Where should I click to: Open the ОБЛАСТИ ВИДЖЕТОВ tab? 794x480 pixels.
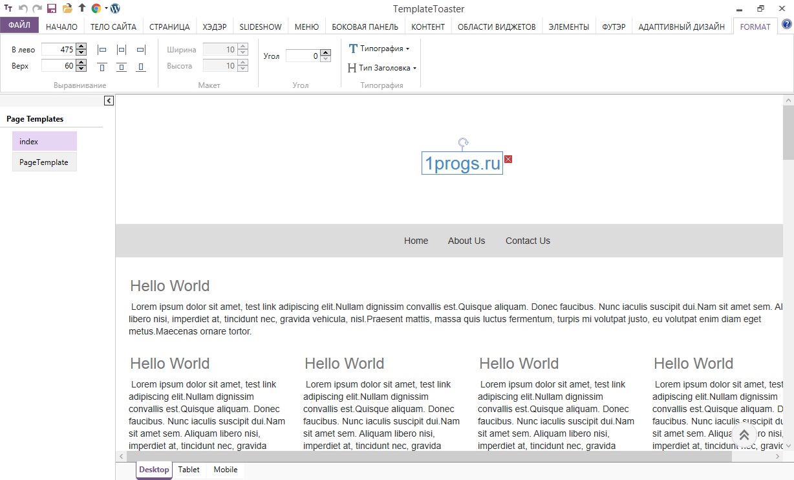[497, 27]
